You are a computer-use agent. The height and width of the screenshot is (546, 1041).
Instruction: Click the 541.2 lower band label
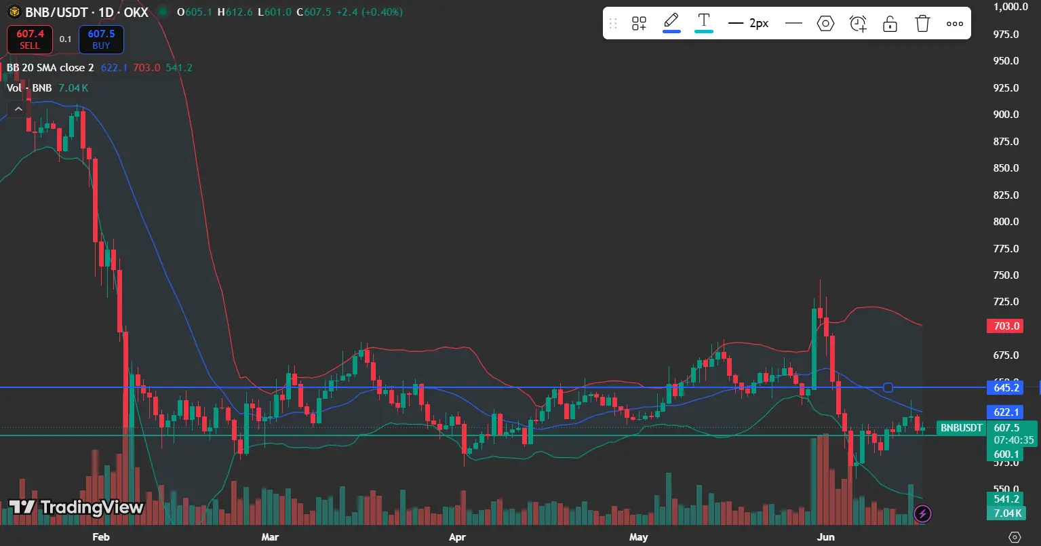coord(1004,499)
